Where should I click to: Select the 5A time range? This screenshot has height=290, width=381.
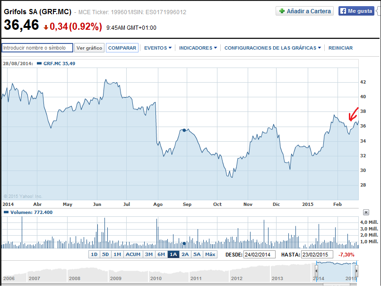coord(197,254)
